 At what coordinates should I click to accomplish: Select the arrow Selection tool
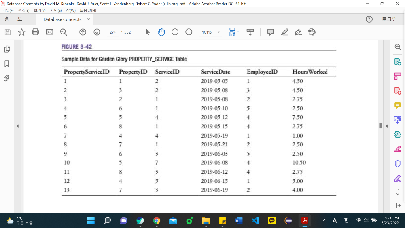[x=147, y=32]
